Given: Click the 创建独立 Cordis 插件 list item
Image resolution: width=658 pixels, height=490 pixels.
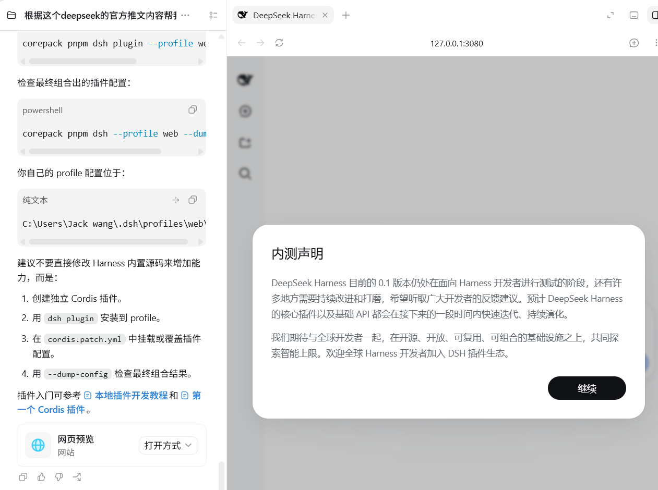Looking at the screenshot, I should click(77, 299).
